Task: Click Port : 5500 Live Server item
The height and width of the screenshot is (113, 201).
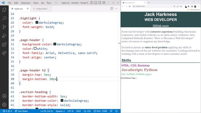Action: [x=100, y=111]
